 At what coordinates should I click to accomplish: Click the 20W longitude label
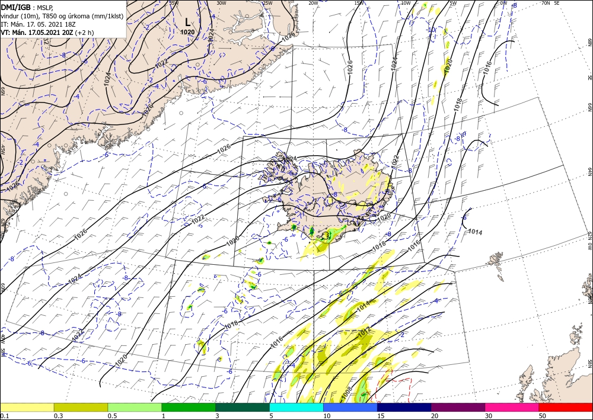tap(313, 2)
